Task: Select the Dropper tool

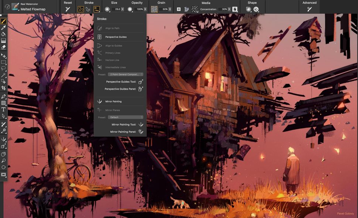Action: (x=4, y=28)
